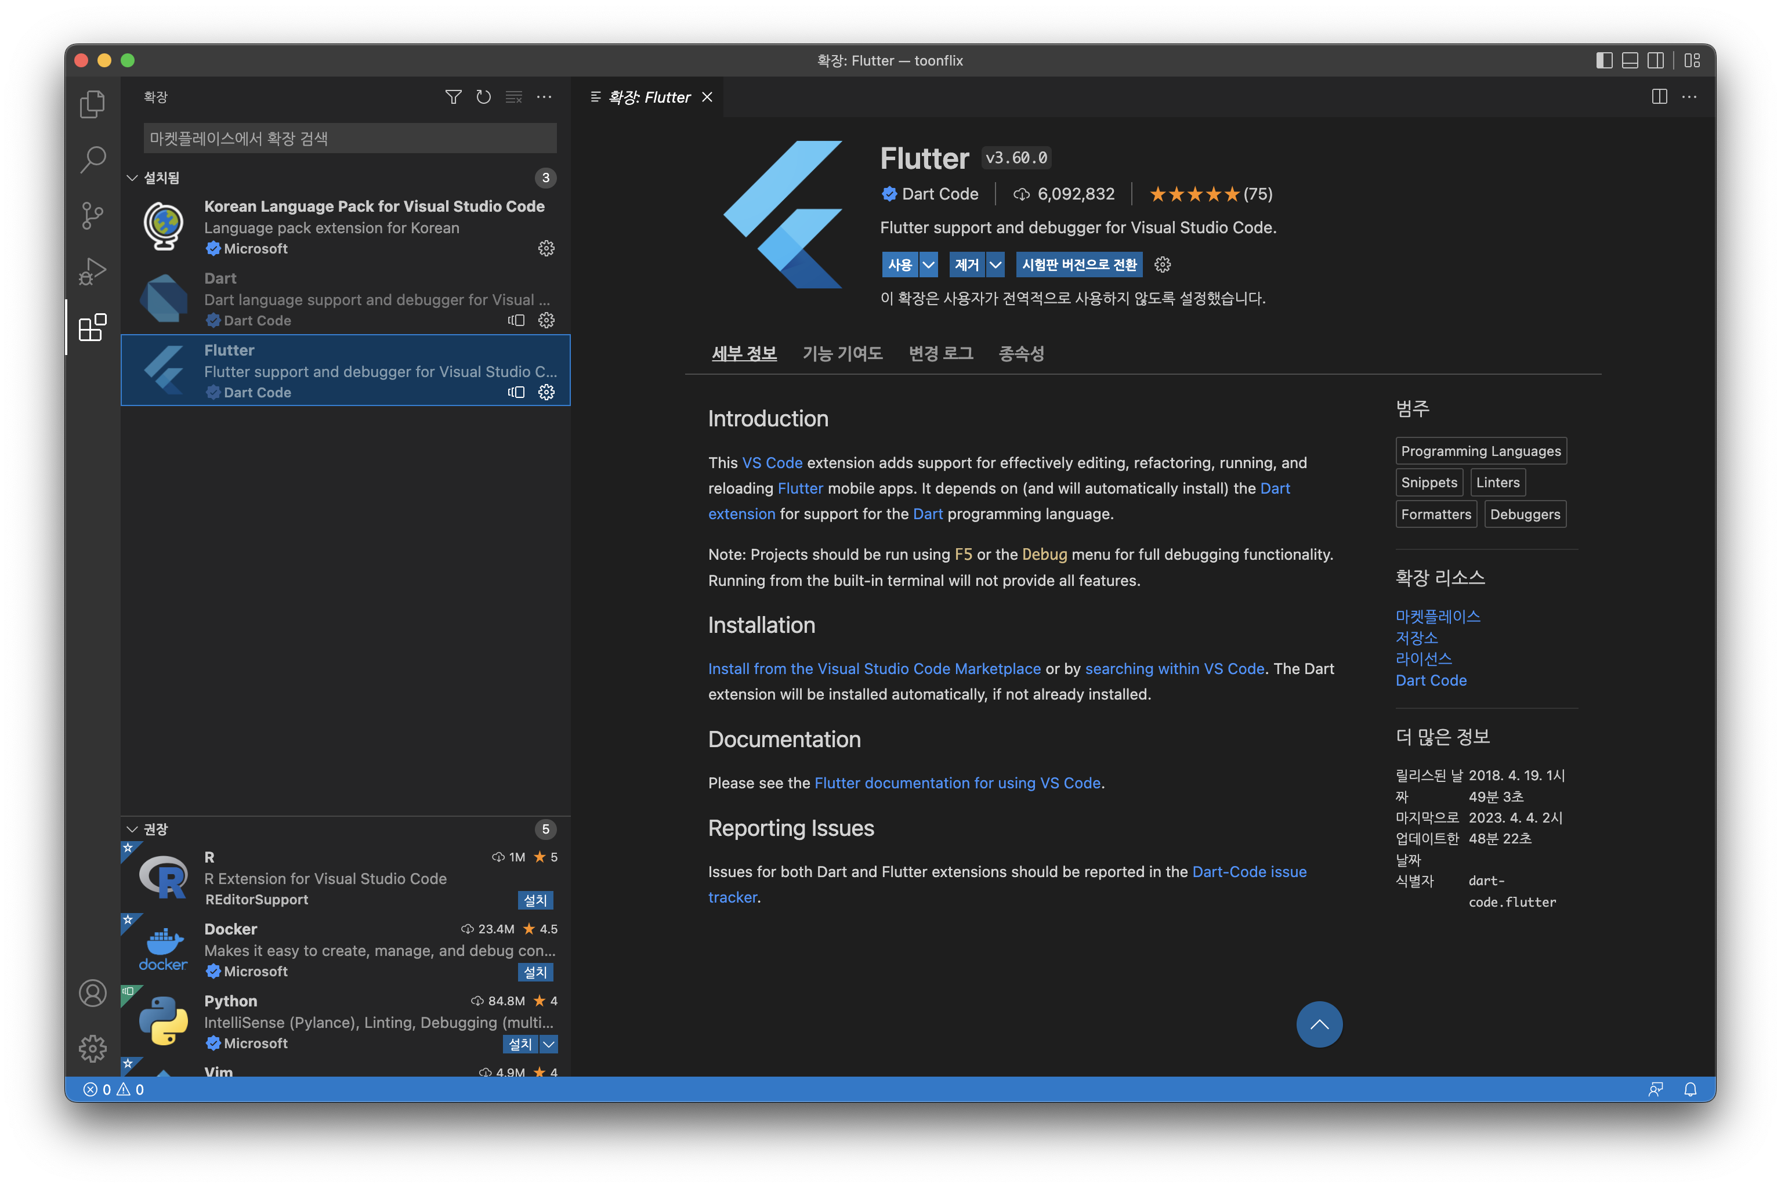Click the filter extensions funnel icon
Viewport: 1781px width, 1188px height.
pos(453,97)
